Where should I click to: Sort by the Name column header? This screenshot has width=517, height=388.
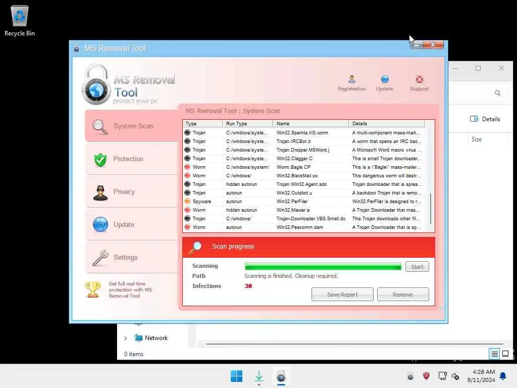[x=311, y=123]
